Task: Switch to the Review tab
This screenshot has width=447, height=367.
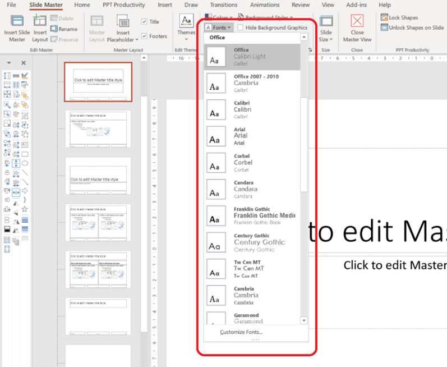Action: click(x=301, y=5)
